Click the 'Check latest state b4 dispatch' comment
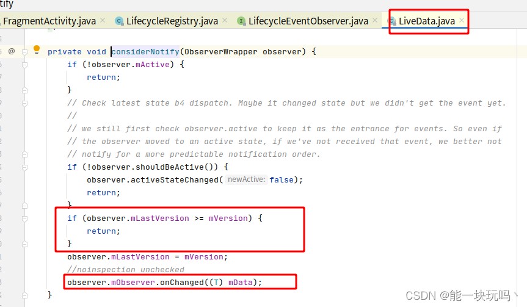Image resolution: width=527 pixels, height=307 pixels. (286, 103)
